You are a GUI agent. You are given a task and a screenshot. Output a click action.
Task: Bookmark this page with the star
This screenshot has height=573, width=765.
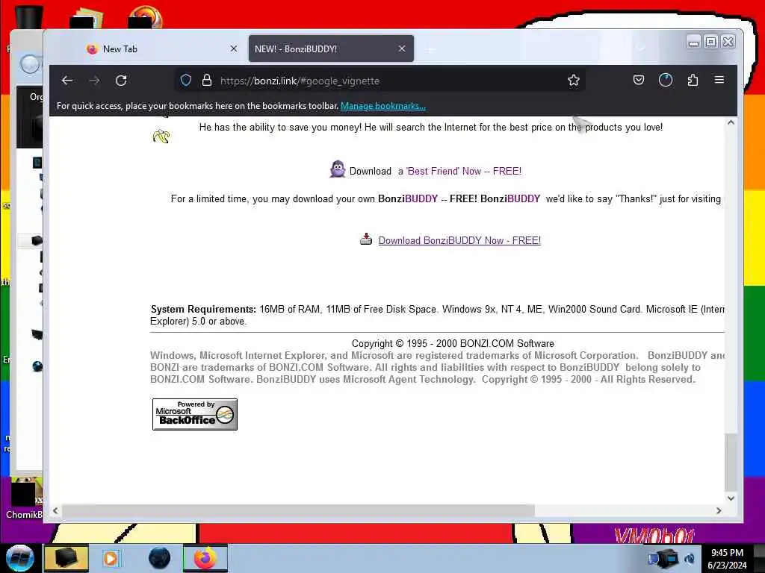pos(574,81)
